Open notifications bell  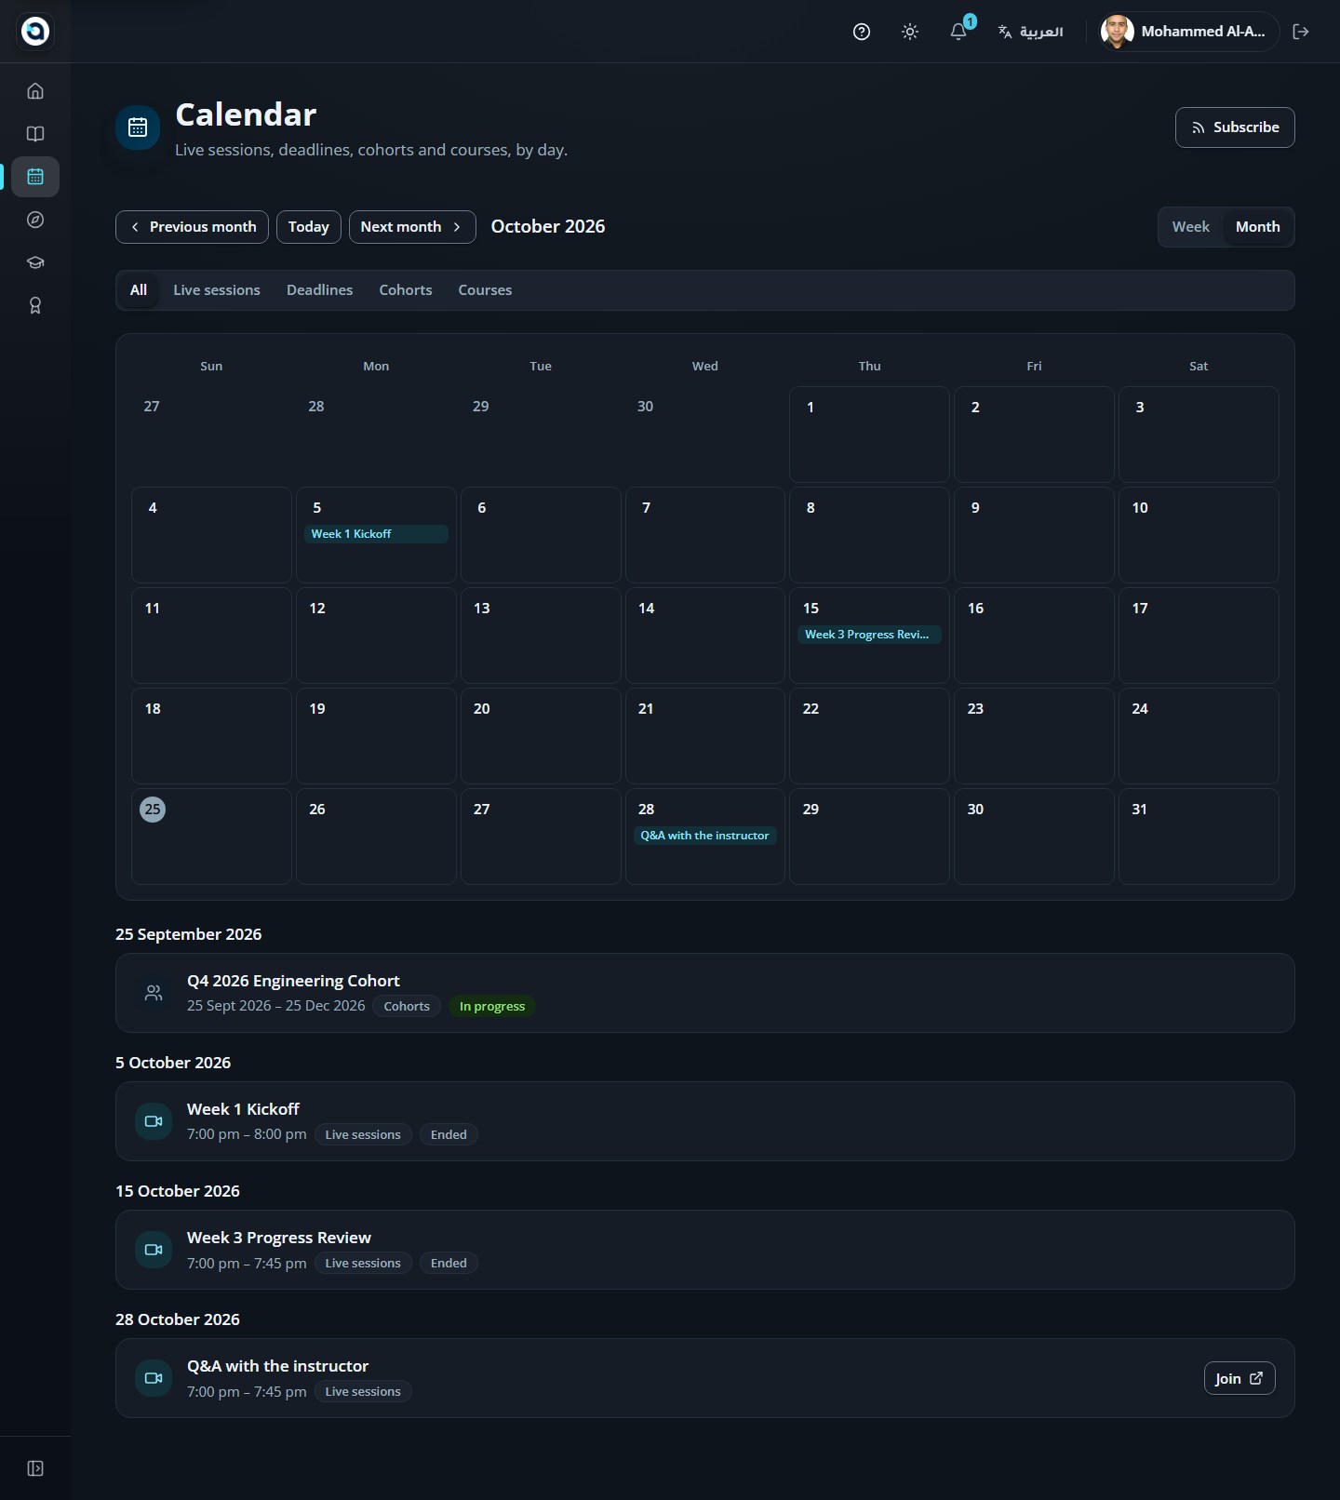point(958,32)
